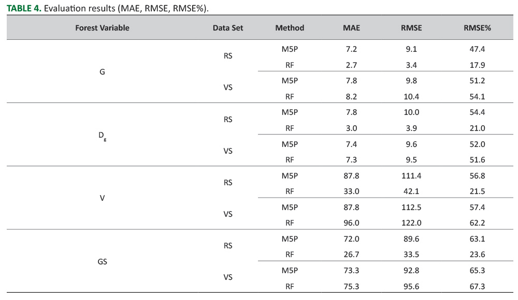Click the Data Set column header
Screen dimensions: 518x300
click(x=228, y=28)
